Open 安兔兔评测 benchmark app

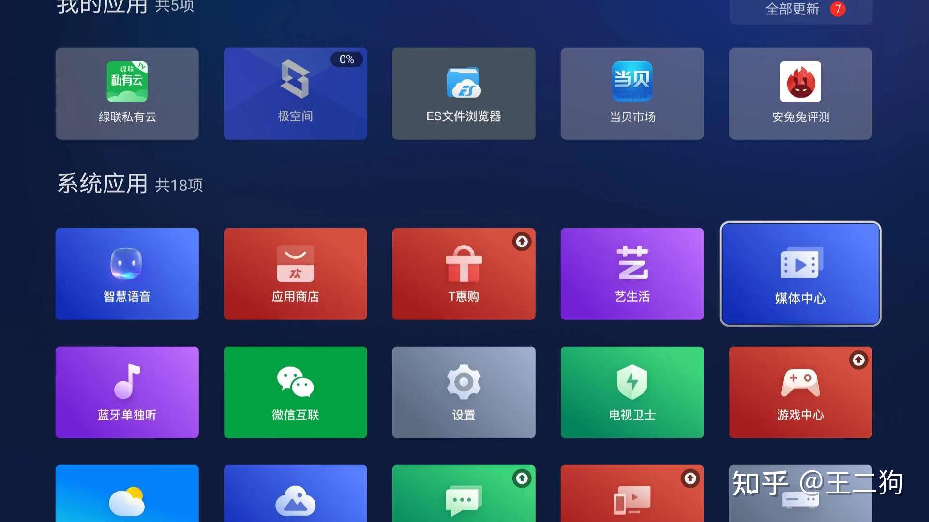pyautogui.click(x=799, y=92)
